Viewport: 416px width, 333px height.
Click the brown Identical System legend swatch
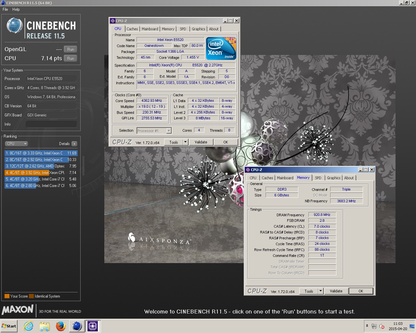pyautogui.click(x=31, y=296)
